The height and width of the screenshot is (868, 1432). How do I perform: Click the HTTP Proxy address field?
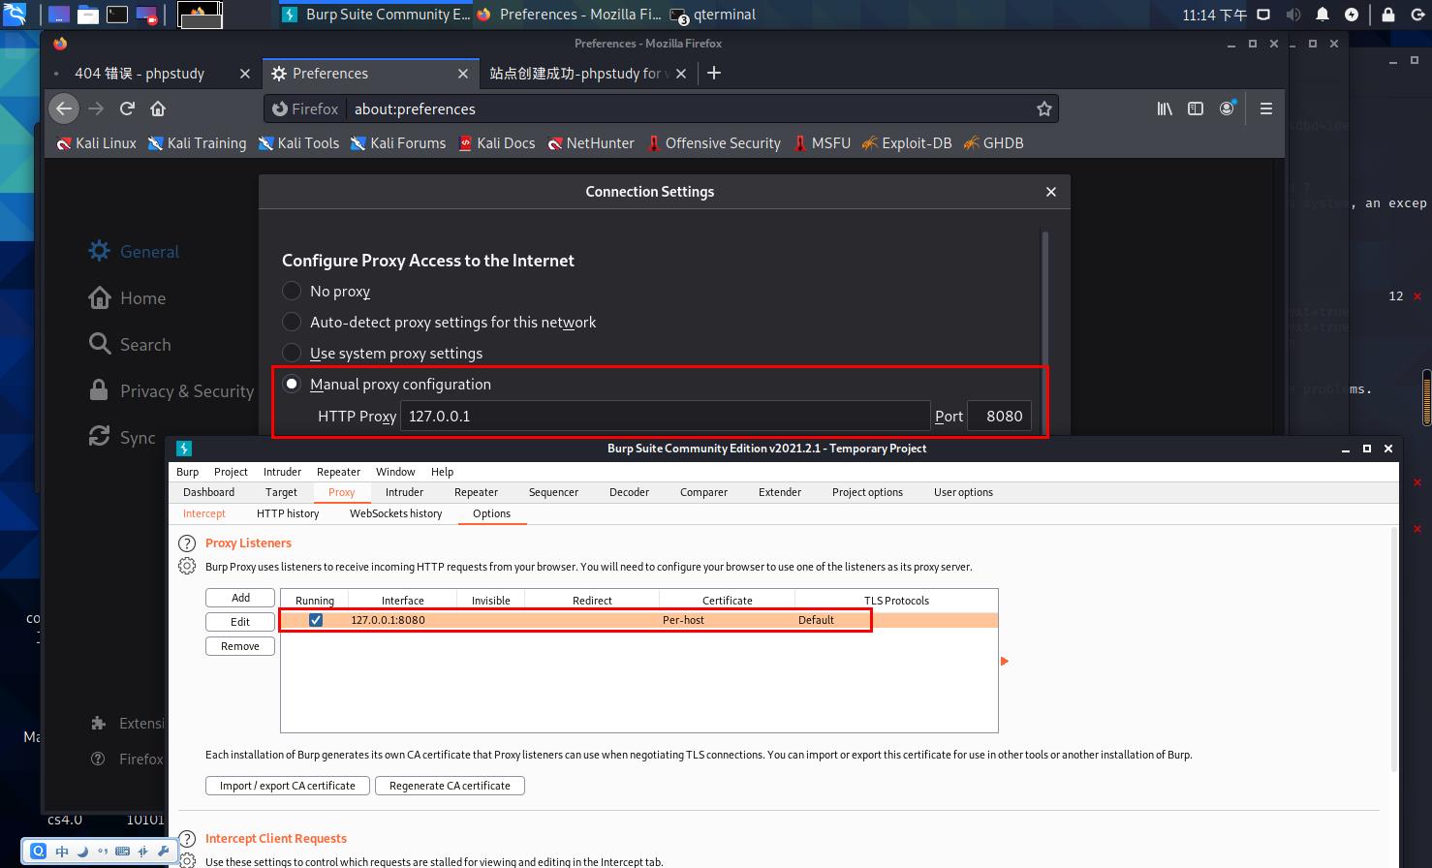point(665,416)
